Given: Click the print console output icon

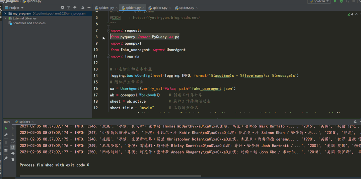Looking at the screenshot, I should [13, 154].
